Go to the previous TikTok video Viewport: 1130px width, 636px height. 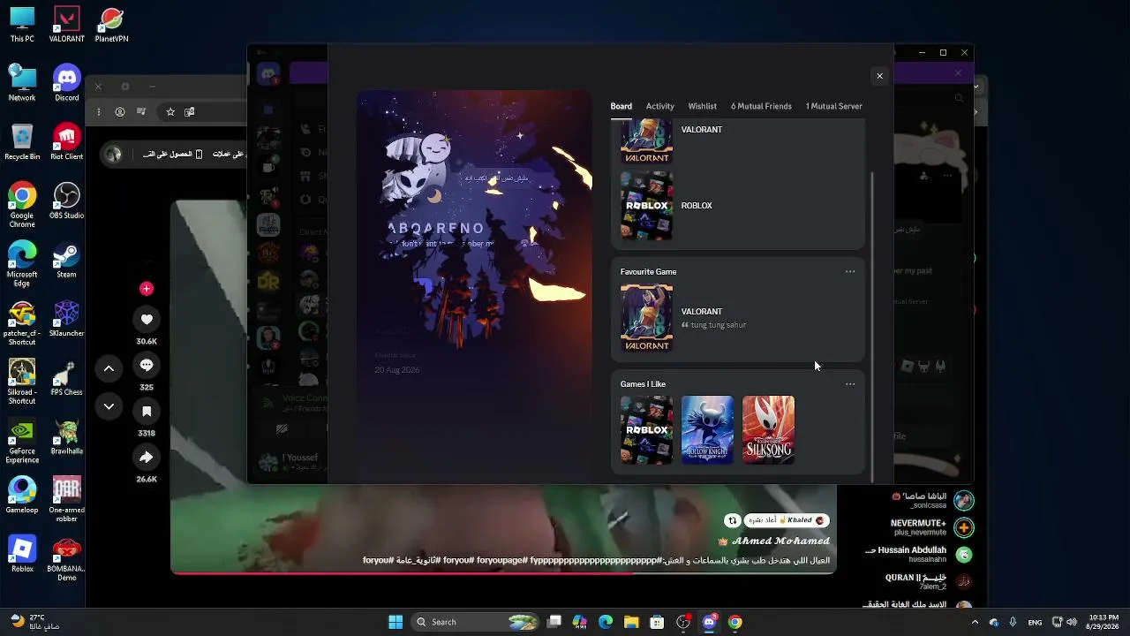click(109, 368)
